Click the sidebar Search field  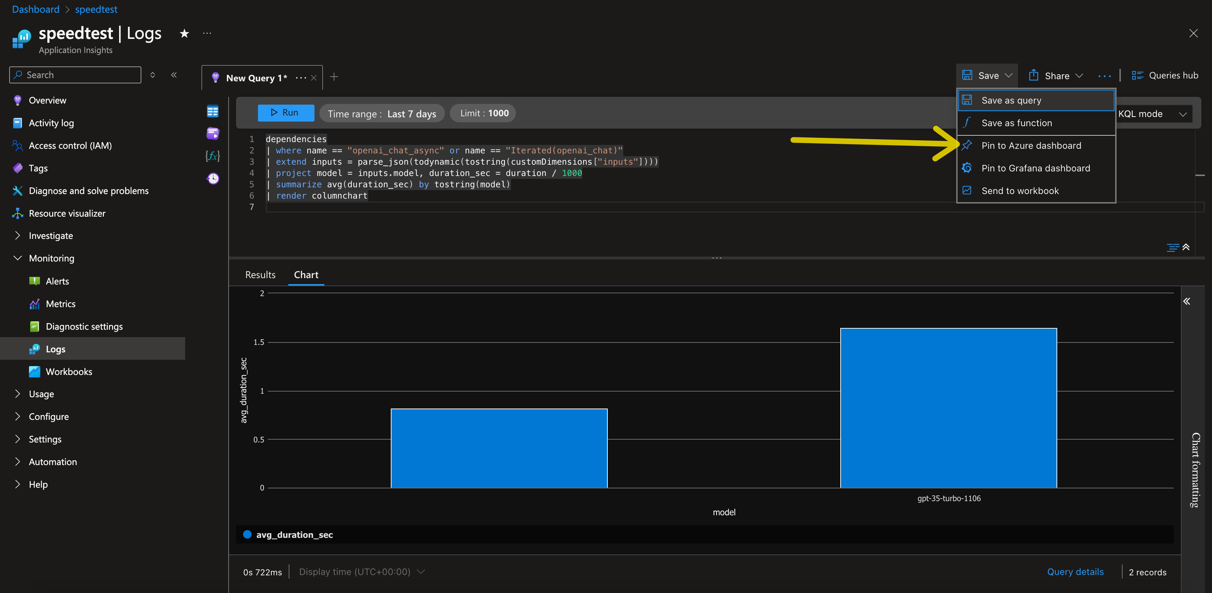coord(75,75)
